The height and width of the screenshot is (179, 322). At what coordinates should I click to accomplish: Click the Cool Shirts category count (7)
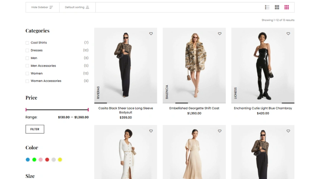(86, 43)
